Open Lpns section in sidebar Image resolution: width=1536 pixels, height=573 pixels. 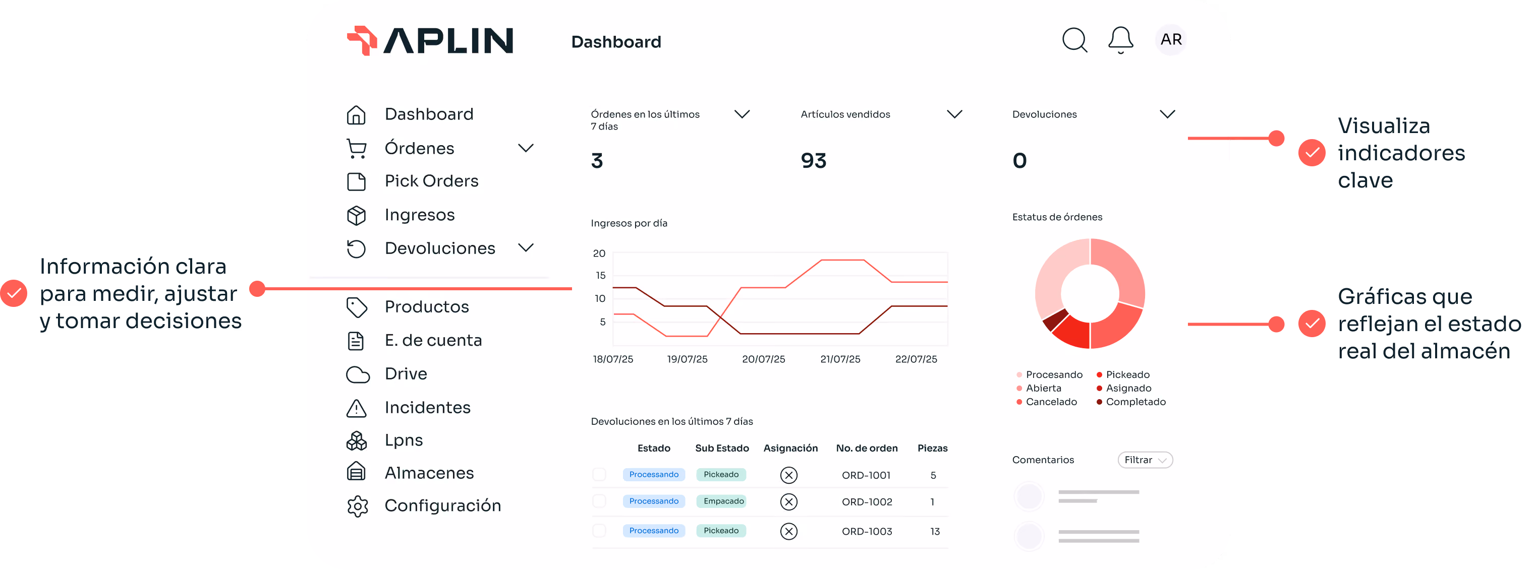pos(404,441)
